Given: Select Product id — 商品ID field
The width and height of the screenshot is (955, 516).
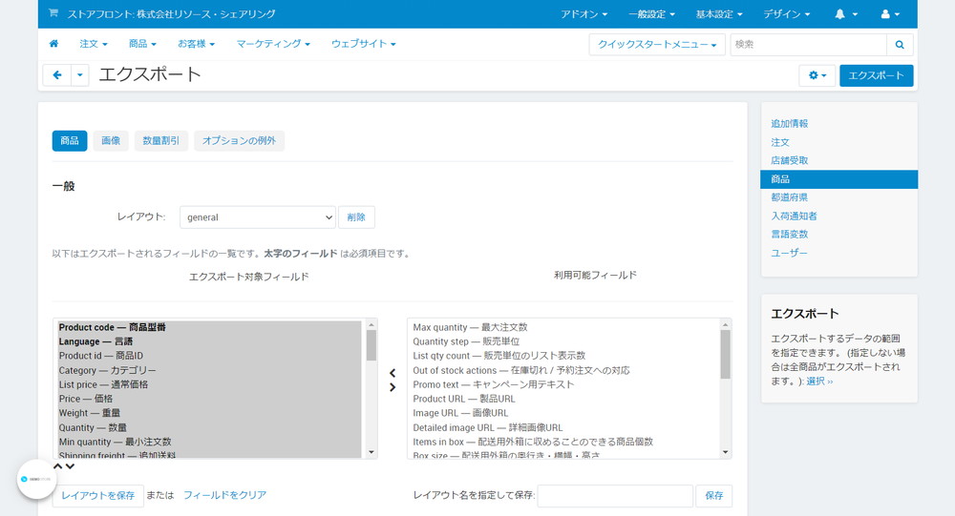Looking at the screenshot, I should (209, 356).
